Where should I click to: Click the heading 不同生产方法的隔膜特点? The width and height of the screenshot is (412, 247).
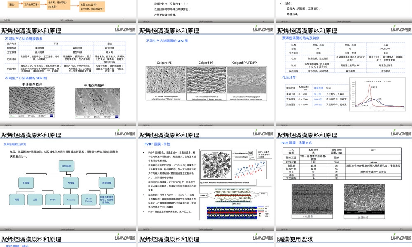click(23, 39)
